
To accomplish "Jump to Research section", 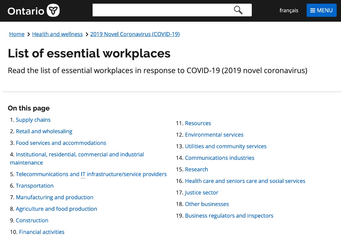I will (196, 170).
